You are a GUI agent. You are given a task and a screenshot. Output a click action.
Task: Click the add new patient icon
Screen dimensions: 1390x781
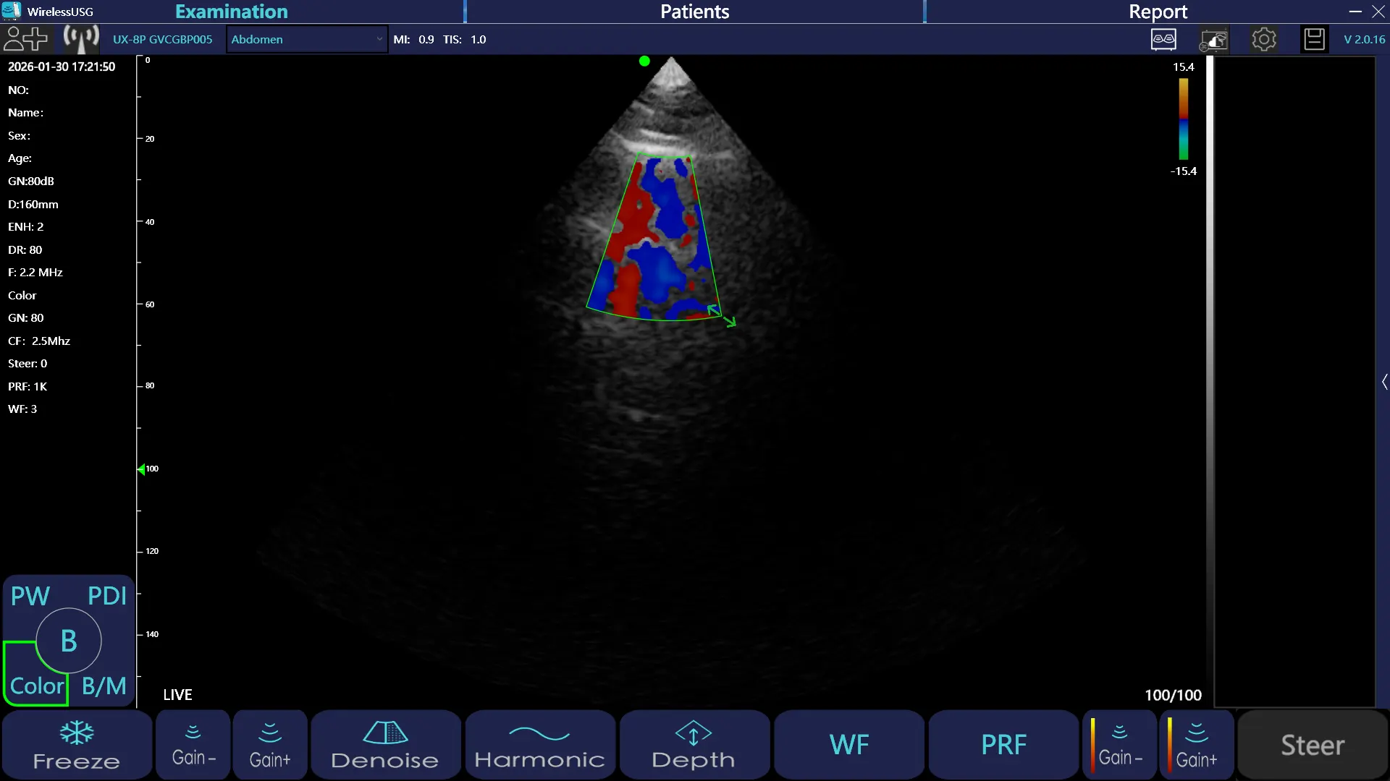pos(25,39)
